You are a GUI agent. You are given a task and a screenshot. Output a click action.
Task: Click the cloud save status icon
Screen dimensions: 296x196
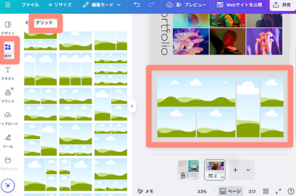point(169,5)
